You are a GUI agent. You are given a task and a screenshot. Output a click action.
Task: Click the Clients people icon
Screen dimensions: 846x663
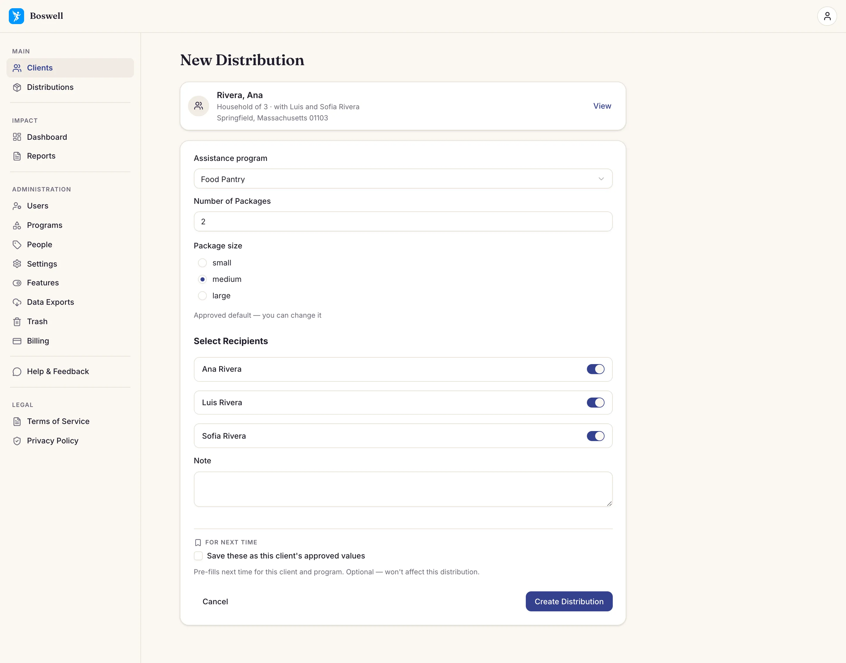(x=17, y=68)
